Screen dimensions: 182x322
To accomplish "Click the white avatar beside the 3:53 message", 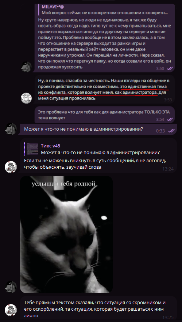I will tap(26, 98).
